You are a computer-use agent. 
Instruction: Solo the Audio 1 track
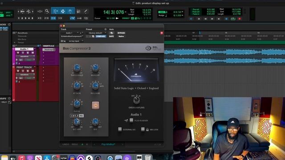(x=28, y=52)
